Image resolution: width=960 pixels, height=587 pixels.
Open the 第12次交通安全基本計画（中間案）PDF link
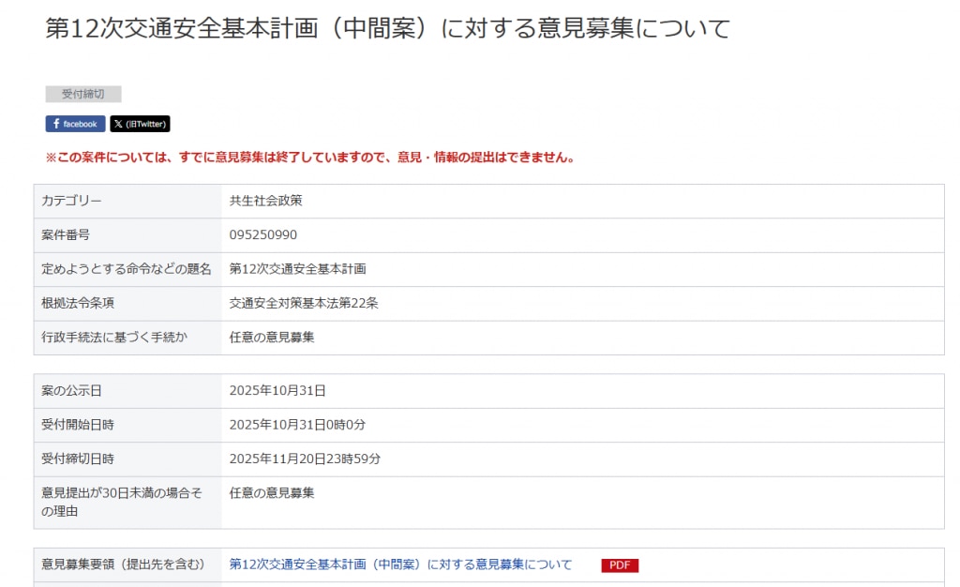pos(400,564)
